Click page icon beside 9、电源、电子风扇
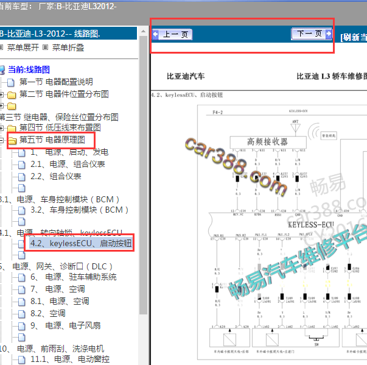The image size is (367, 365). pyautogui.click(x=22, y=327)
